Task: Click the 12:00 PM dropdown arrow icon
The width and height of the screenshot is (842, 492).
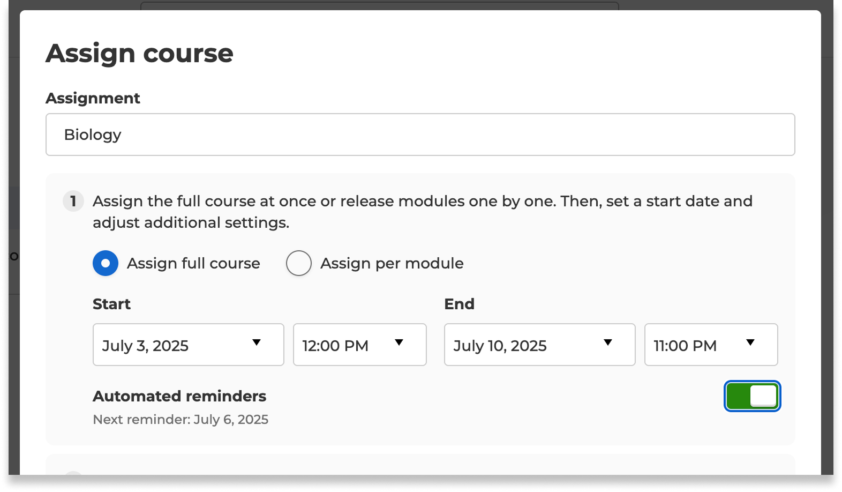Action: (399, 342)
